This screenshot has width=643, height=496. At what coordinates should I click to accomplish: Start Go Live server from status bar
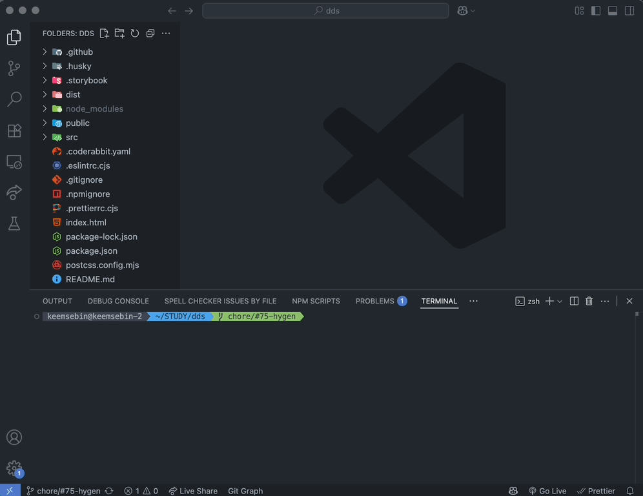pos(547,491)
